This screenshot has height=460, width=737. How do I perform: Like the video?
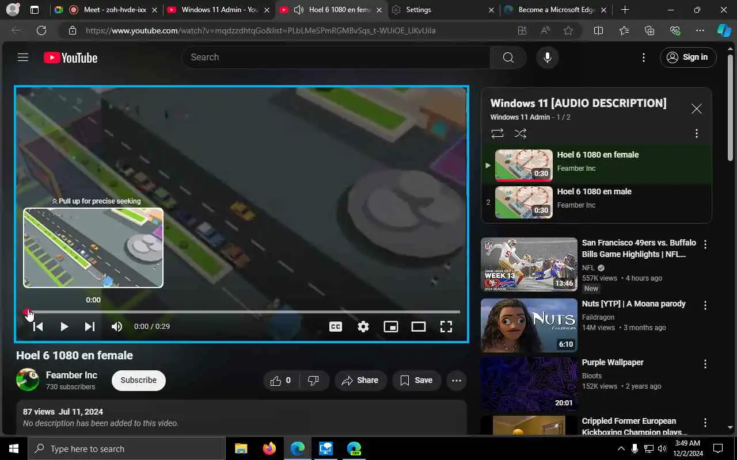pos(280,380)
